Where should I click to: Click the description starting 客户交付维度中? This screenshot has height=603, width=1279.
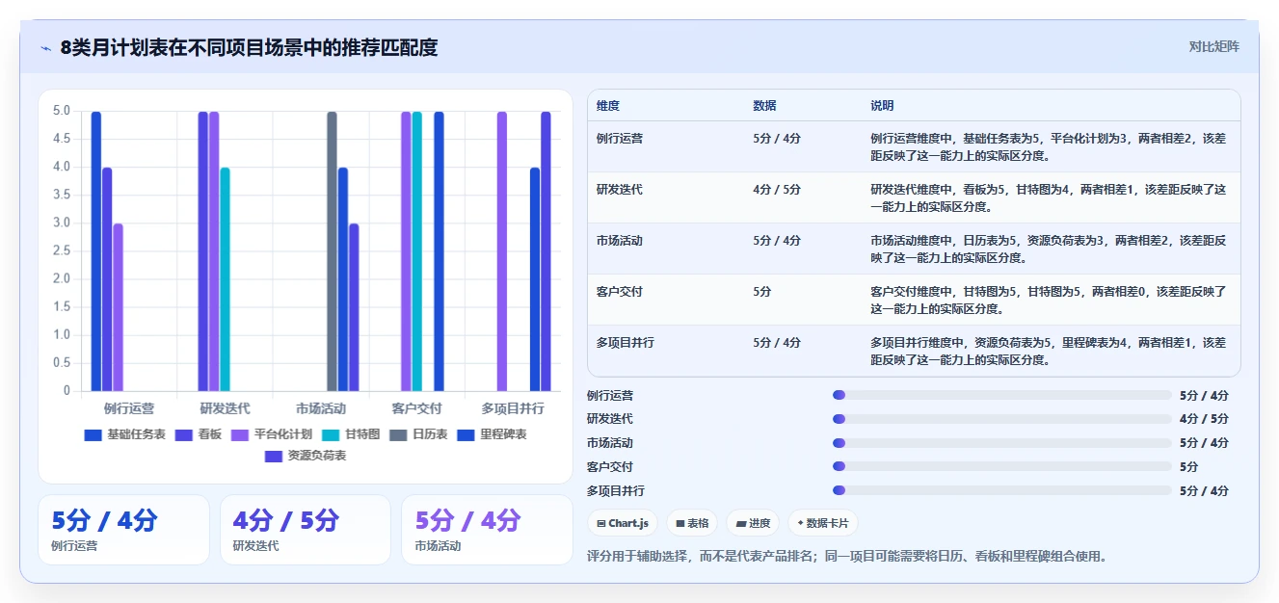1049,300
